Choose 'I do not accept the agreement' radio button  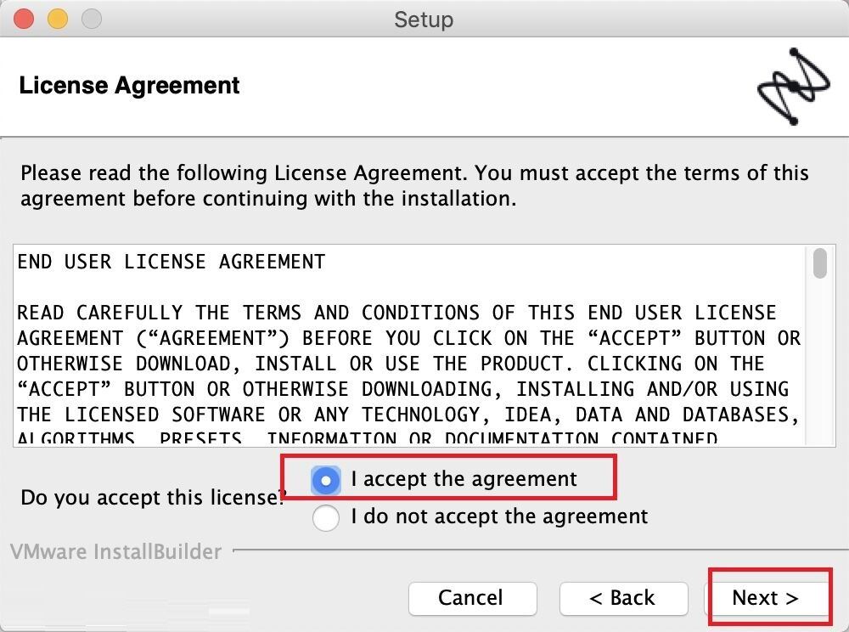click(326, 517)
